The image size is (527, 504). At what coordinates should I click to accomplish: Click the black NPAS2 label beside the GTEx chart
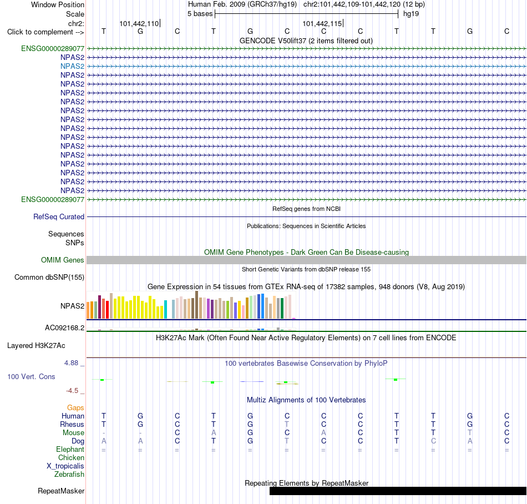[72, 306]
